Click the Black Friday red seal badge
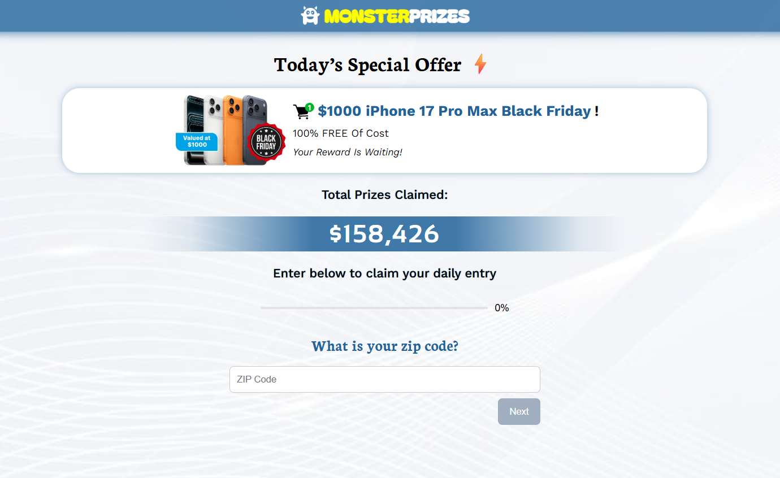 click(266, 142)
